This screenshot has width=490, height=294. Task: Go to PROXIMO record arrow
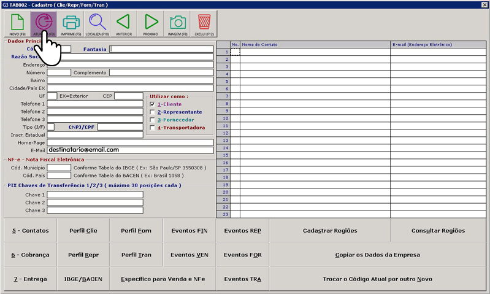pos(151,24)
